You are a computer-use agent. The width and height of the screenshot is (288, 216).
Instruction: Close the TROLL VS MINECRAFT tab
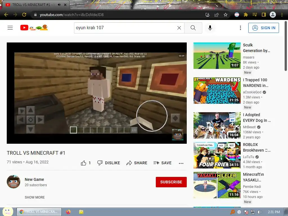tap(65, 5)
